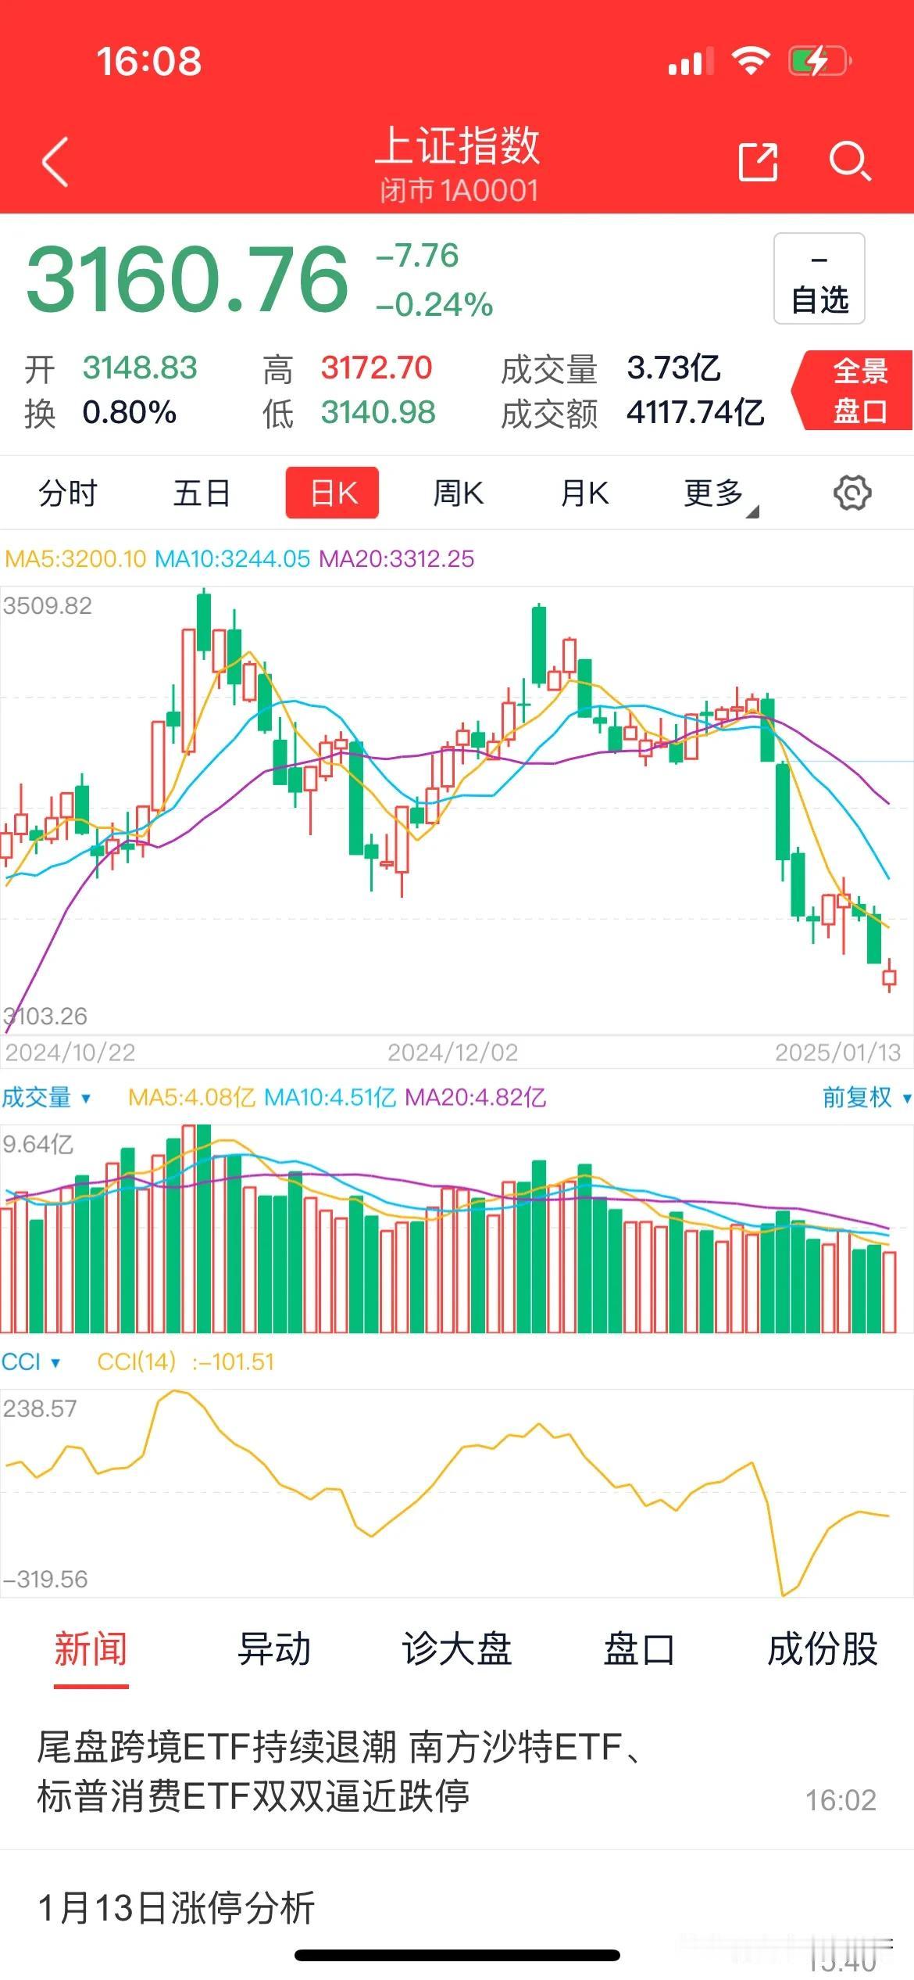Tap the index price 3160.76
Image resolution: width=914 pixels, height=1980 pixels.
point(187,278)
